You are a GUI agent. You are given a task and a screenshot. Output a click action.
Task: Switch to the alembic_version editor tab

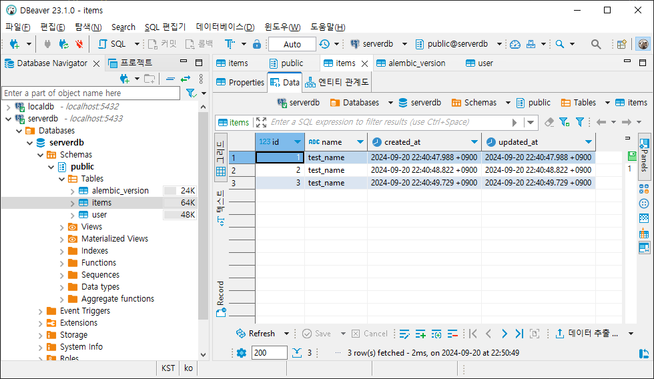[x=411, y=63]
